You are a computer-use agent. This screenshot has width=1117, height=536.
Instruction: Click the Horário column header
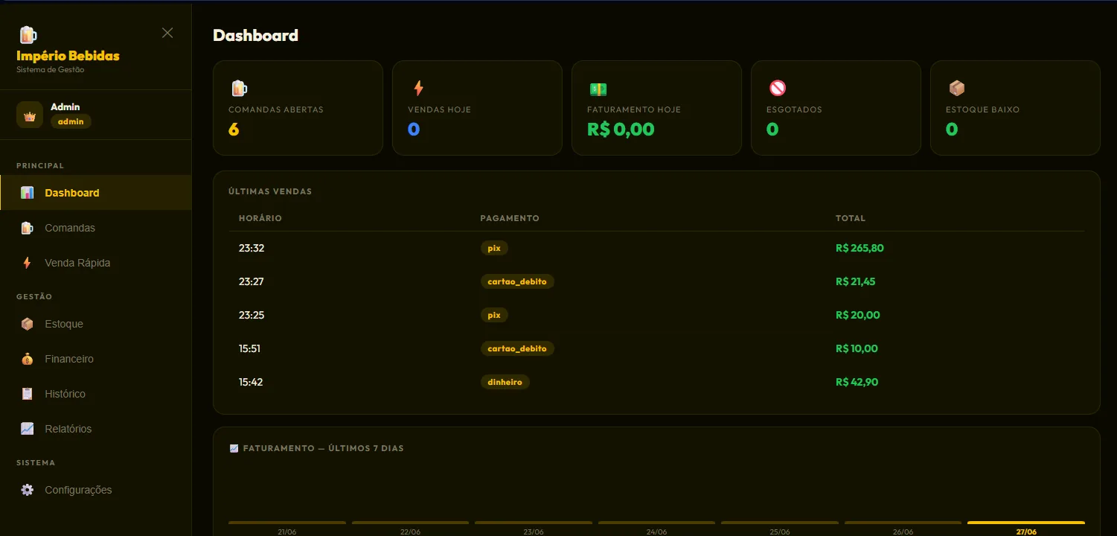click(260, 218)
